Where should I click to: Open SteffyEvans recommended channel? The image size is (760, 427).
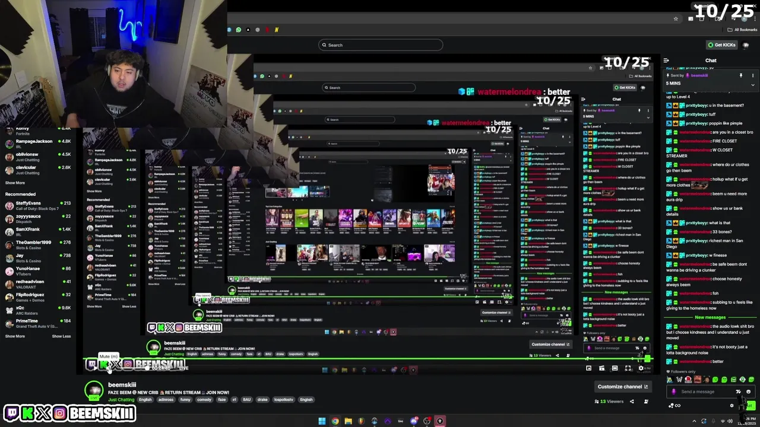(x=39, y=206)
